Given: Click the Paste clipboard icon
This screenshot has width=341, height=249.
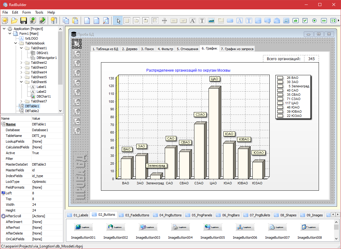Looking at the screenshot, I should point(75,21).
